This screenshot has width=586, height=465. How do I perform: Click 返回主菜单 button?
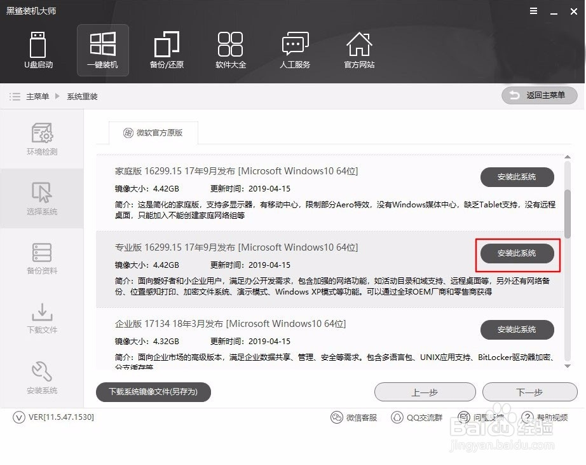tap(539, 95)
